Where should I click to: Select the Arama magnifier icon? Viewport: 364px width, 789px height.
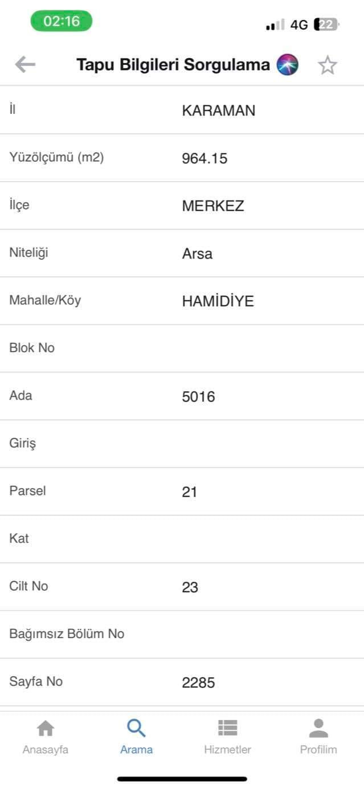coord(136,727)
